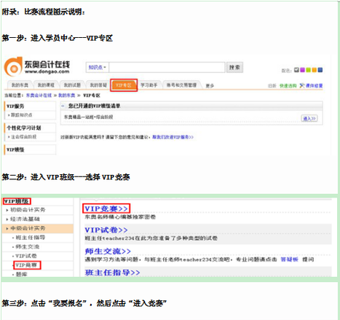The image size is (340, 320).
Task: Follow the 答疑板 link
Action: pos(289,259)
